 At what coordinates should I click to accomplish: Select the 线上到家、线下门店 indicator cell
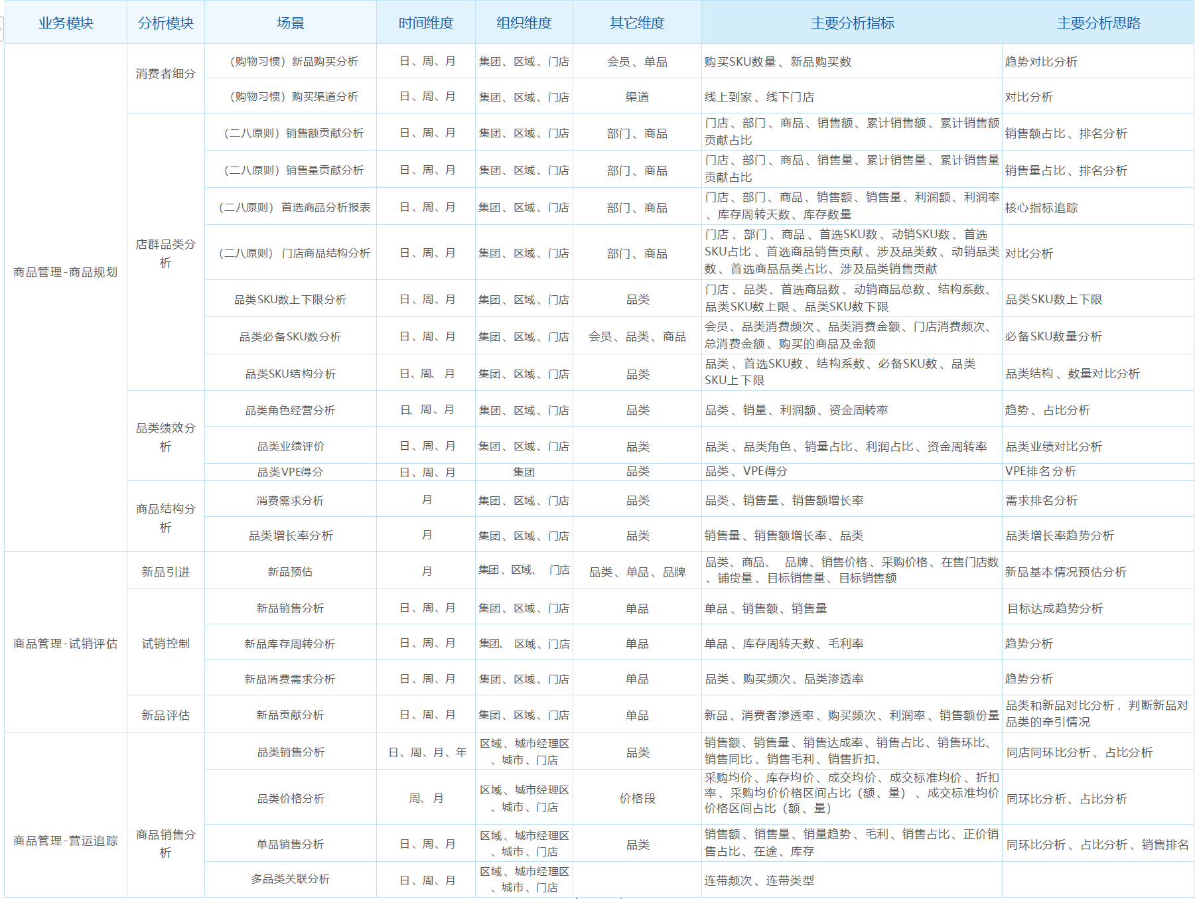click(759, 97)
